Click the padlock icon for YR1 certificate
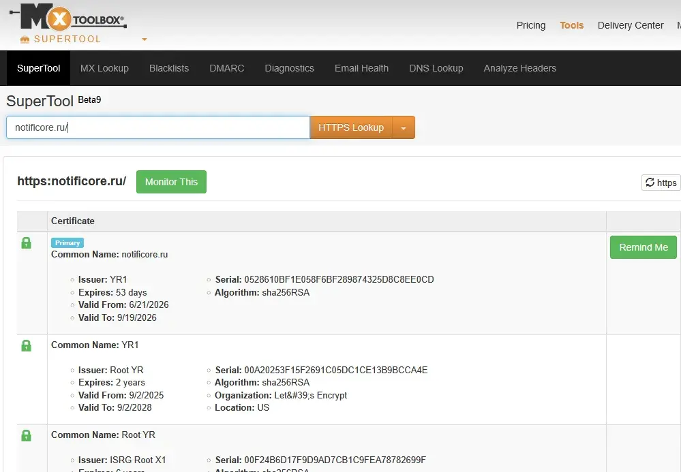 click(x=26, y=345)
